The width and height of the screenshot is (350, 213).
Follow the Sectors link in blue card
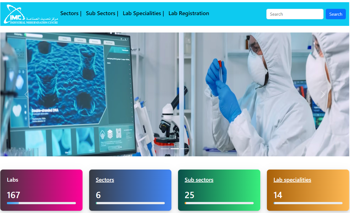tap(105, 180)
